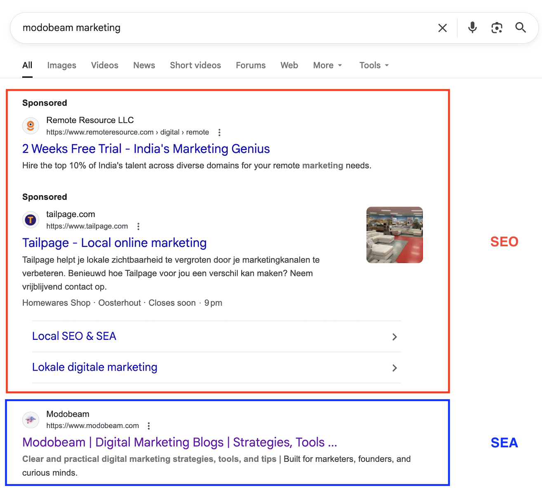Open three-dot menu next to tailpage.com URL
The width and height of the screenshot is (542, 491).
tap(139, 226)
